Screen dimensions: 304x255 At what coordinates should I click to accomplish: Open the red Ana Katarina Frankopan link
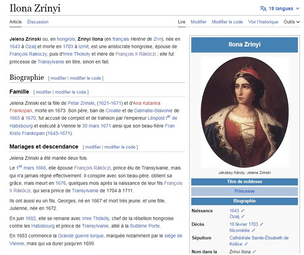[x=146, y=103]
